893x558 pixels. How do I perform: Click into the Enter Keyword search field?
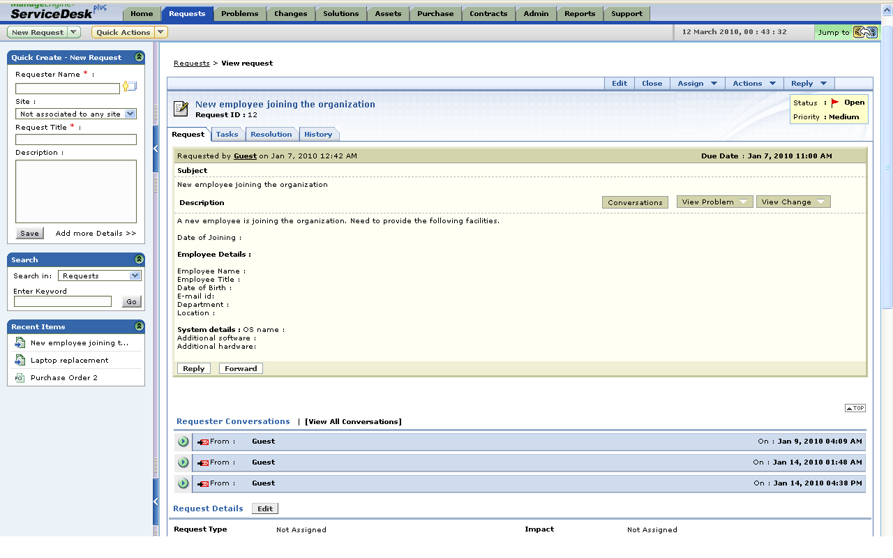point(63,301)
